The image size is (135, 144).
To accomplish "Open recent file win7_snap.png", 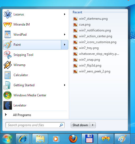I will tap(89, 60).
